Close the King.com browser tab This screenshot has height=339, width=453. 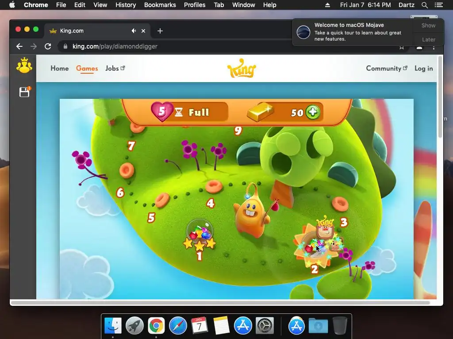[143, 31]
